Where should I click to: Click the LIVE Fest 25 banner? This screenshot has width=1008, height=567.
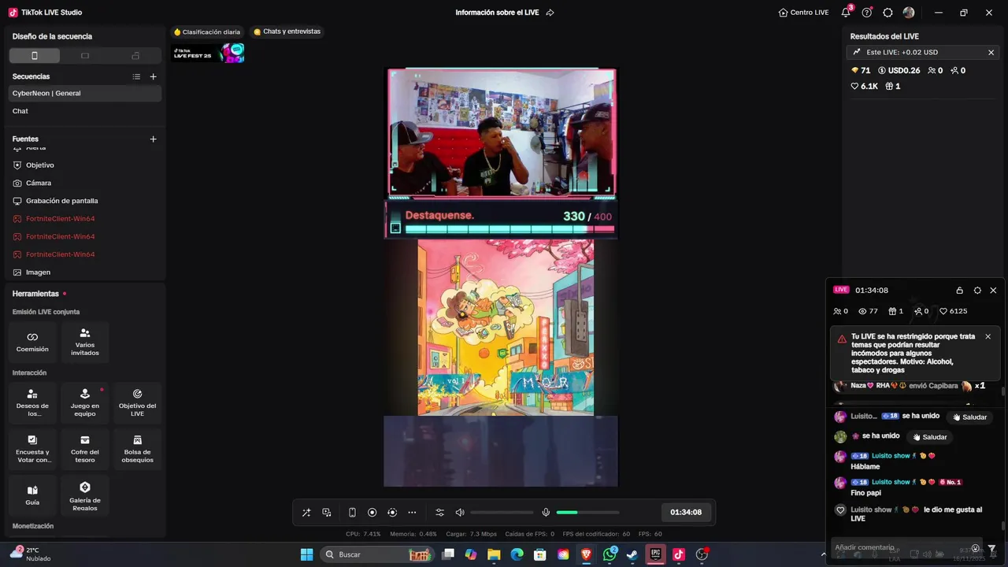pyautogui.click(x=209, y=54)
